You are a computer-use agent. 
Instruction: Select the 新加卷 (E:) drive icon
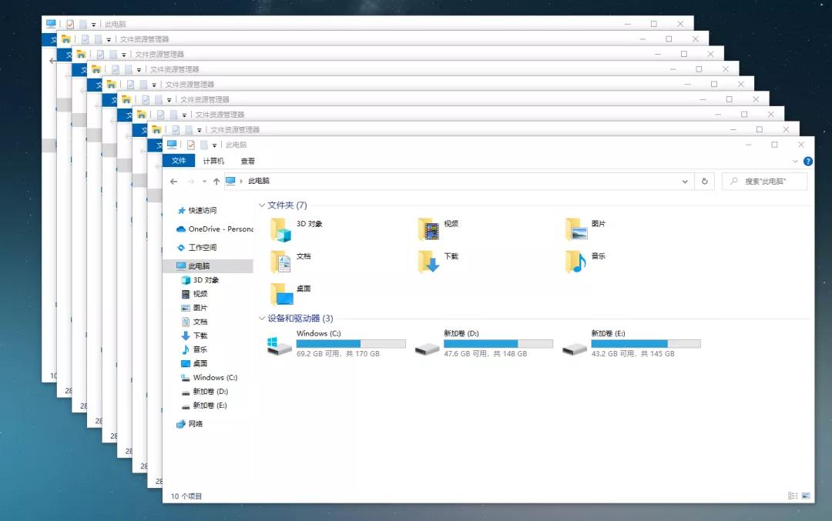click(575, 349)
